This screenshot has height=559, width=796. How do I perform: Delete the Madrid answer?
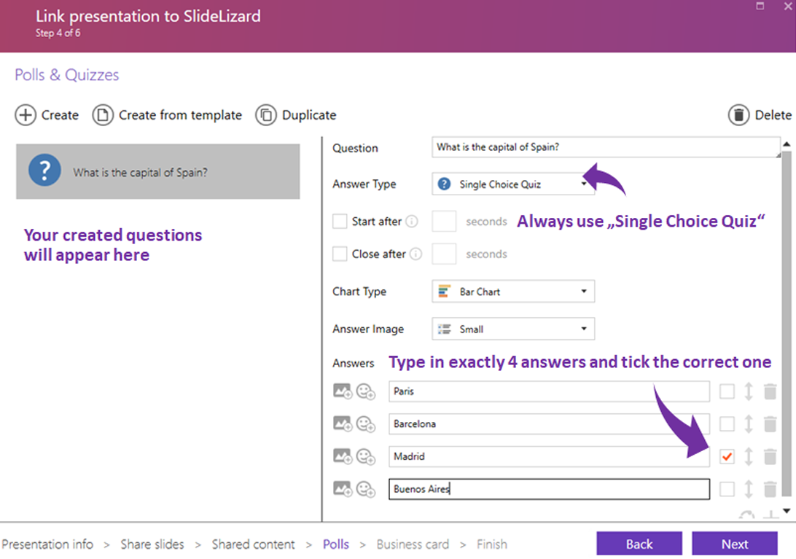pyautogui.click(x=770, y=456)
